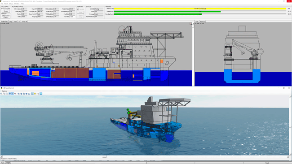Click the zoom-out magnifier icon in 3D Vessel Control
The height and width of the screenshot is (164, 292).
4,94
